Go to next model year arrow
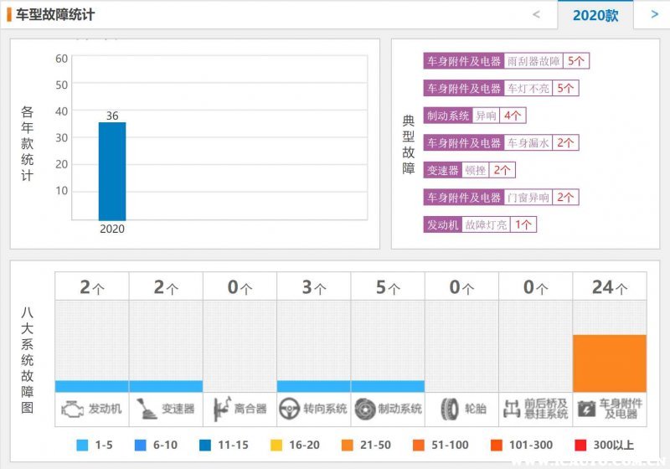670x469 pixels. coord(654,14)
